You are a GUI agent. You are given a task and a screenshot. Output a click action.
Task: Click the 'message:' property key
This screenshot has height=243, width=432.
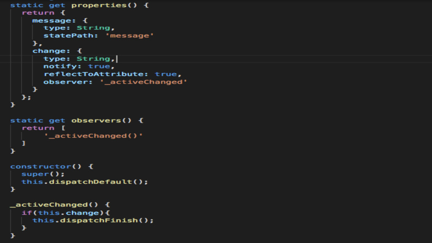coord(54,21)
